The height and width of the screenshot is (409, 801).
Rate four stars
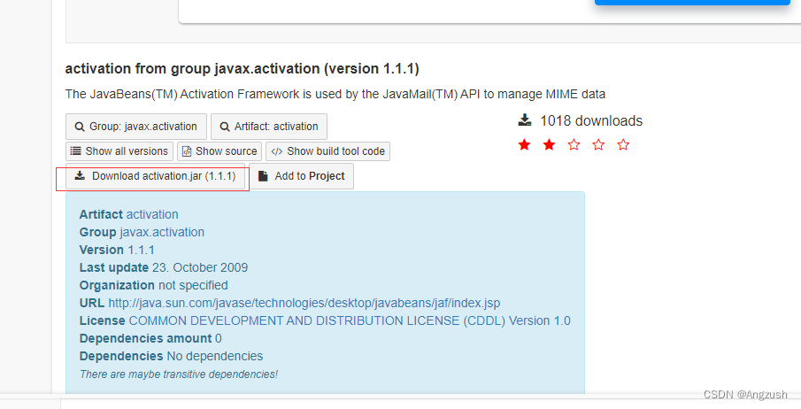pos(598,144)
